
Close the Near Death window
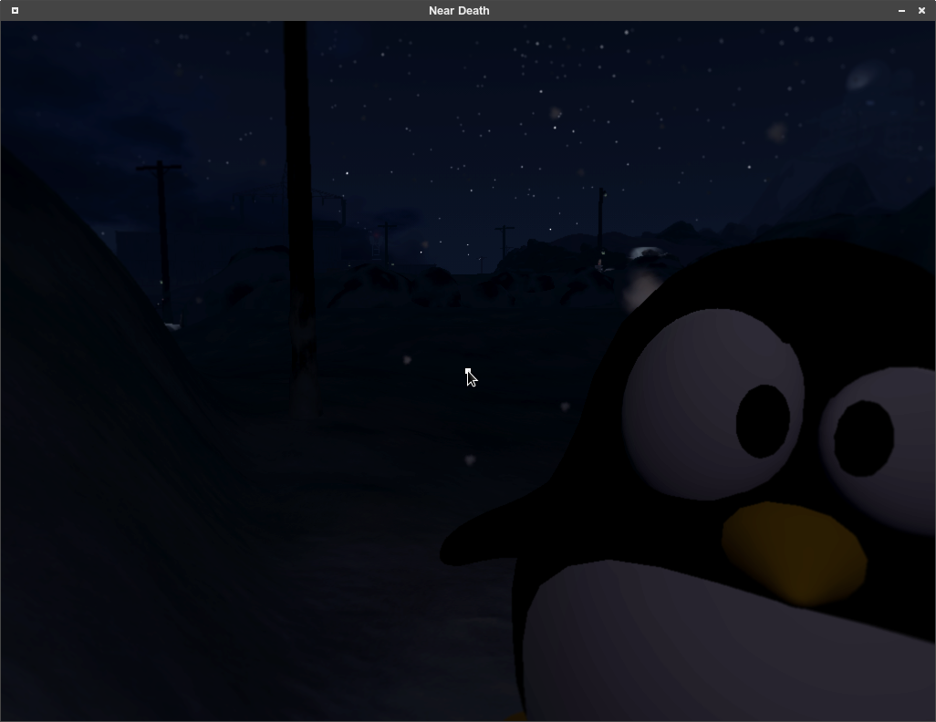921,11
